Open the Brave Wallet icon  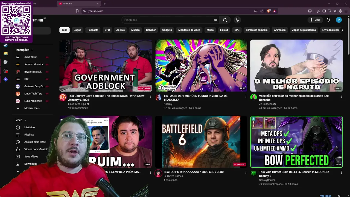point(329,11)
